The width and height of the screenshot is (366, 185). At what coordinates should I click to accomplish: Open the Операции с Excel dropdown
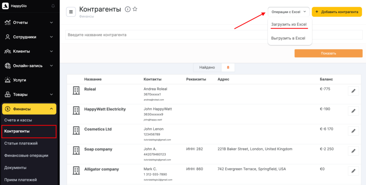point(288,12)
